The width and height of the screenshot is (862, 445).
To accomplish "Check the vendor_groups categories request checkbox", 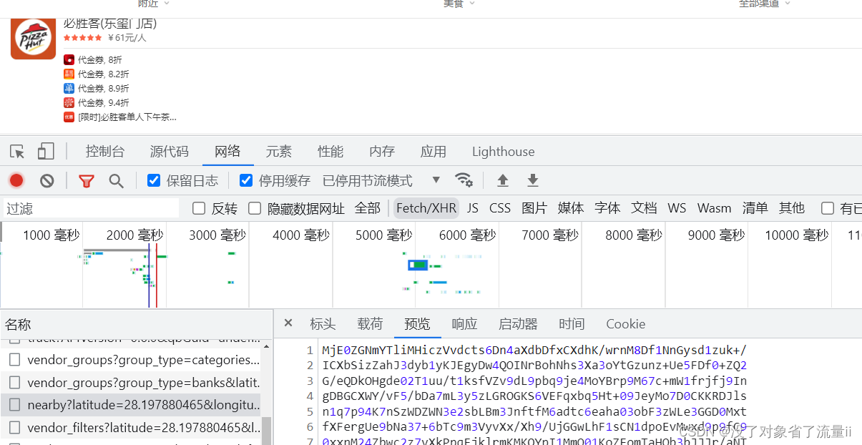I will coord(14,360).
